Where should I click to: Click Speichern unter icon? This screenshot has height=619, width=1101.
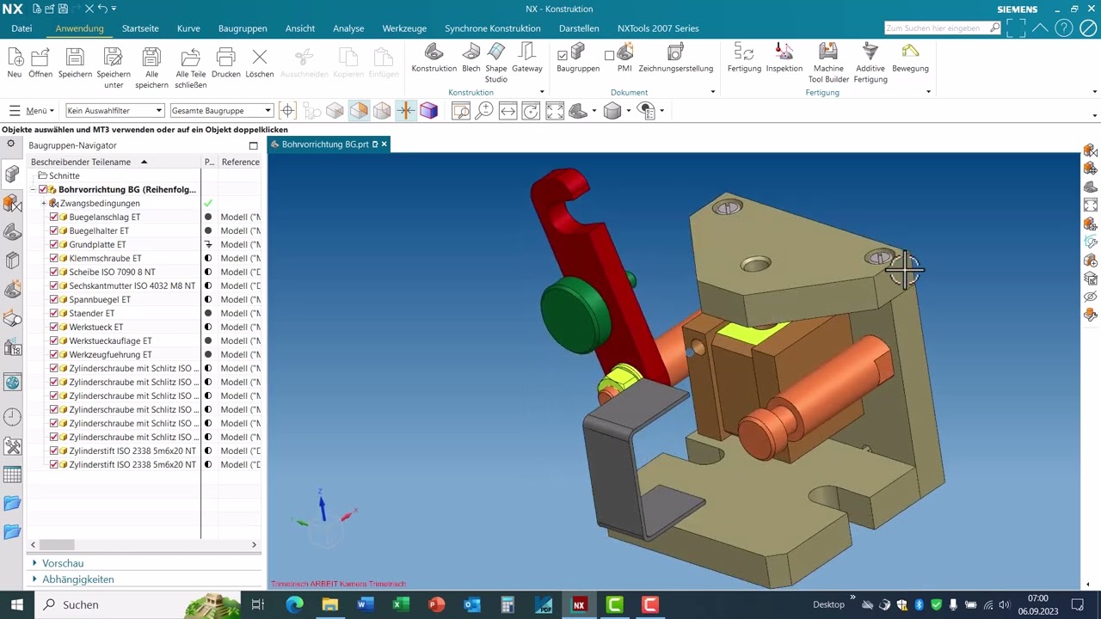tap(114, 67)
